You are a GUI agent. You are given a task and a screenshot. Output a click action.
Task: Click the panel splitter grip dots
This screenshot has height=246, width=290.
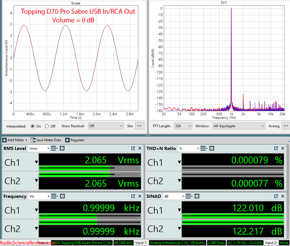pyautogui.click(x=148, y=135)
